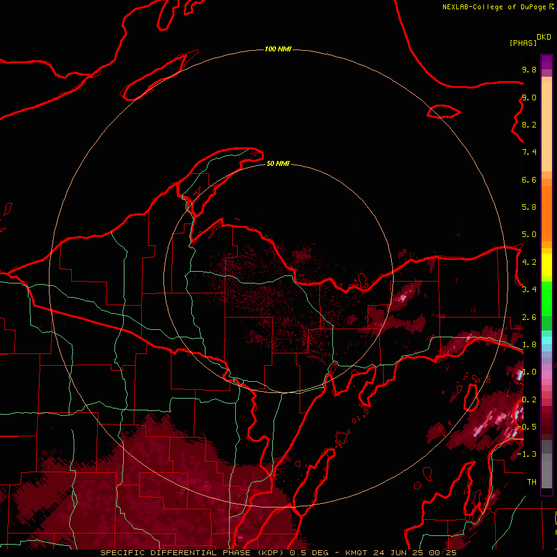Click the purple top segment of color bar

pyautogui.click(x=546, y=62)
